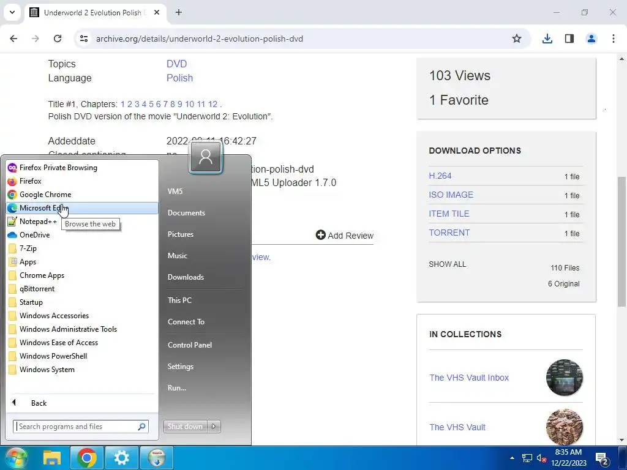Image resolution: width=627 pixels, height=470 pixels.
Task: Open the installer disc icon on taskbar
Action: [157, 458]
